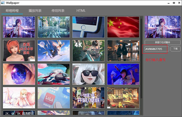Close the Wallpaper window
The image size is (182, 117).
click(x=179, y=3)
